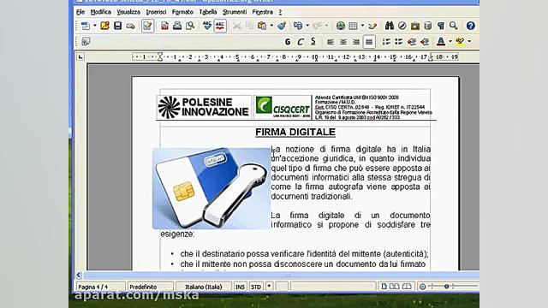Viewport: 548px width, 308px height.
Task: Open the Visualizza menu
Action: [x=128, y=12]
